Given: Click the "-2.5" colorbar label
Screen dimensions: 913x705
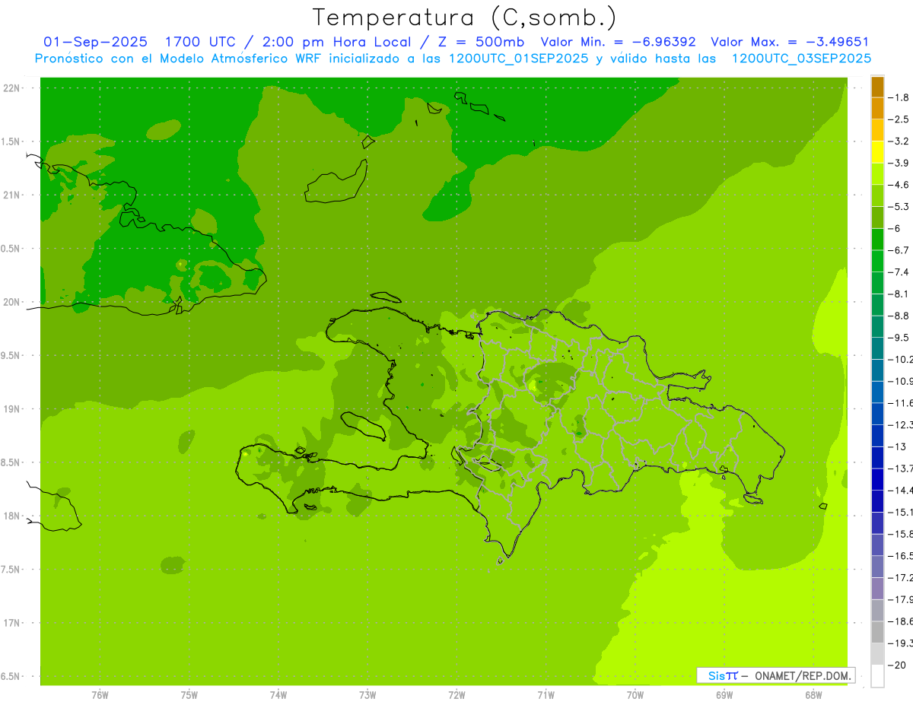Looking at the screenshot, I should point(900,119).
